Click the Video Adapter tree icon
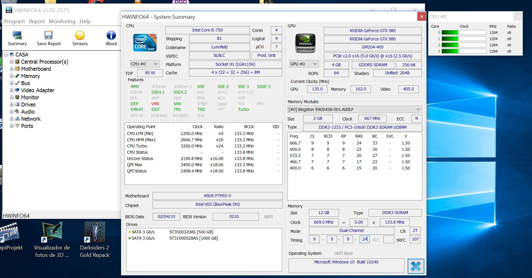Screen dimensions: 532x278 point(17,90)
